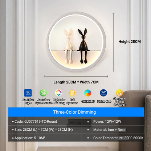Click the black rabbit figurine
Image resolution: width=151 pixels, height=151 pixels.
pyautogui.click(x=83, y=46)
